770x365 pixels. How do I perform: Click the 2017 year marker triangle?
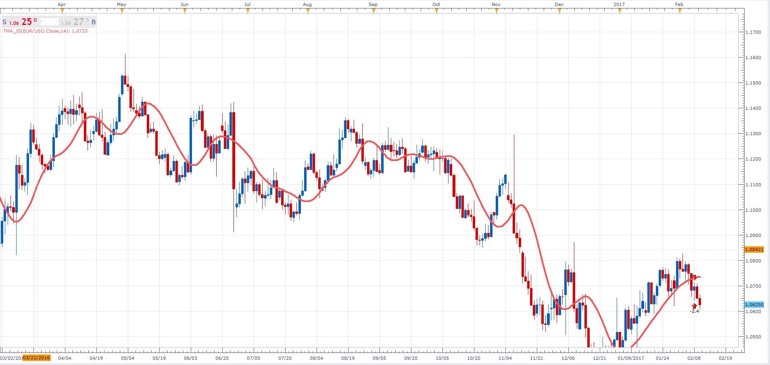[620, 11]
